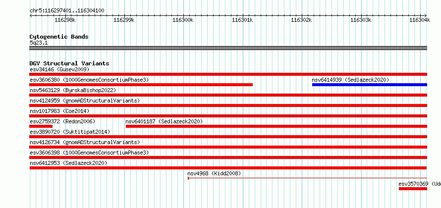Click the red bar of variant nsv4126734
441x208 pixels.
(228, 147)
